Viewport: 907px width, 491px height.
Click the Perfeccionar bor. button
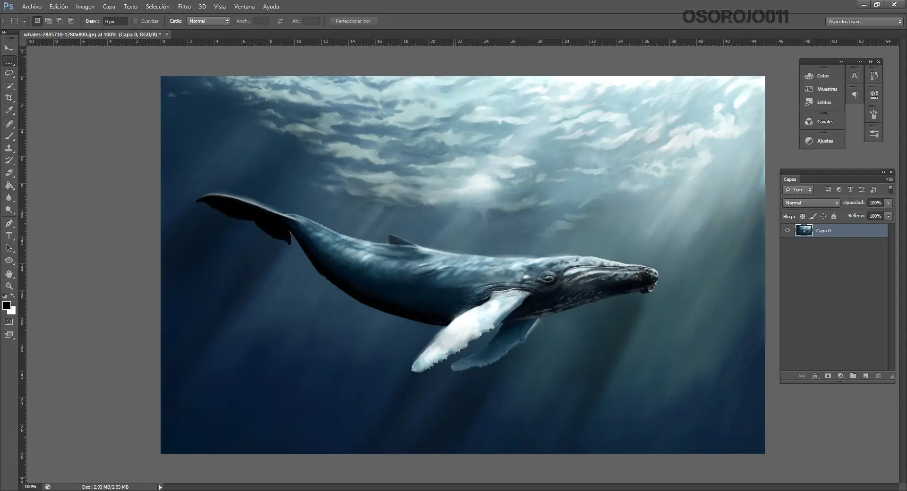pyautogui.click(x=354, y=21)
